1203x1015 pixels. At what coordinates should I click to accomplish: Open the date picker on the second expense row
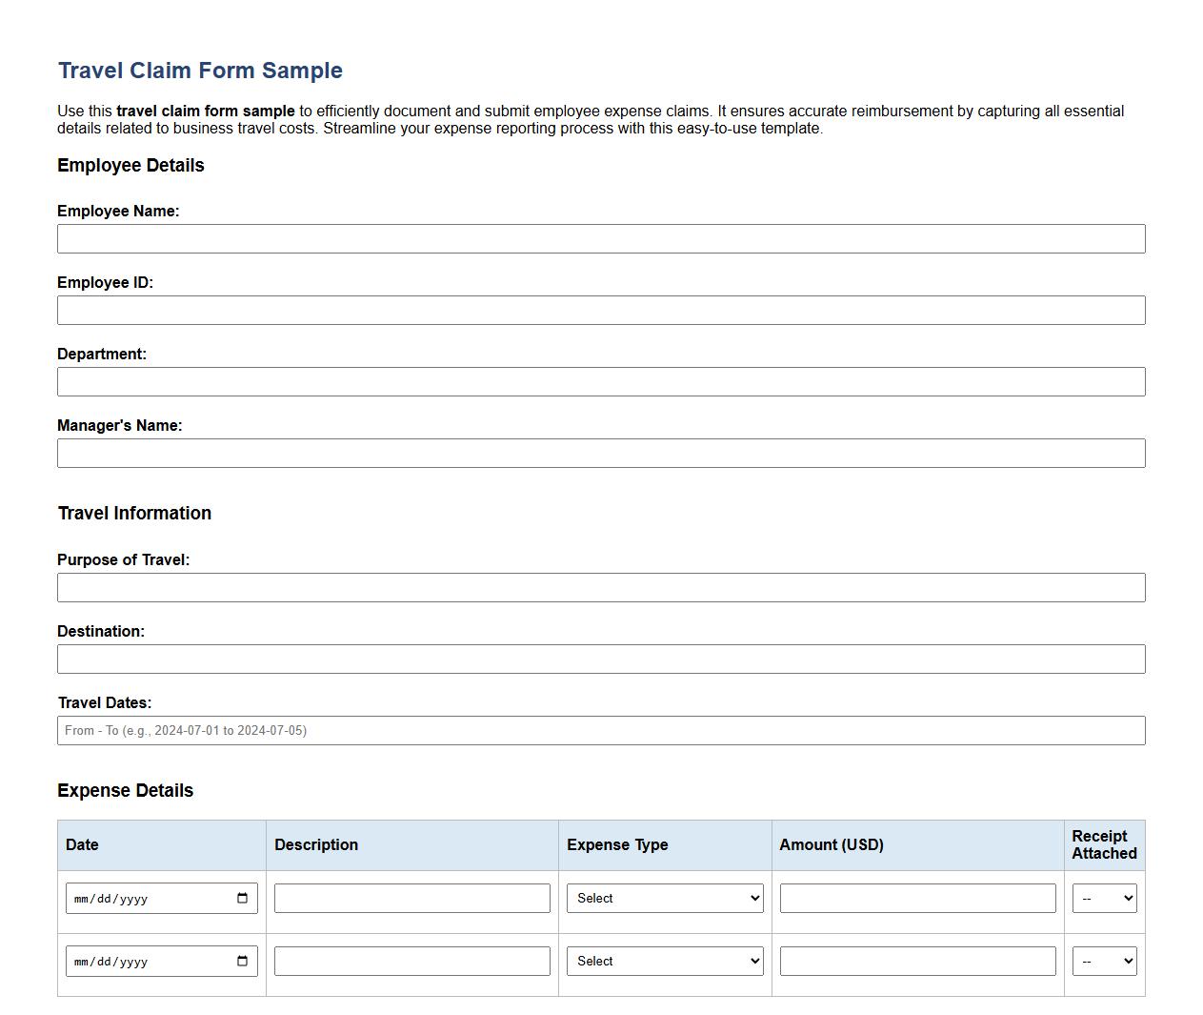coord(243,961)
